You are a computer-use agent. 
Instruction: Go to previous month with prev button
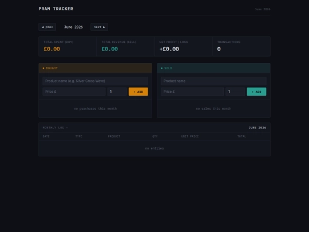tap(47, 27)
